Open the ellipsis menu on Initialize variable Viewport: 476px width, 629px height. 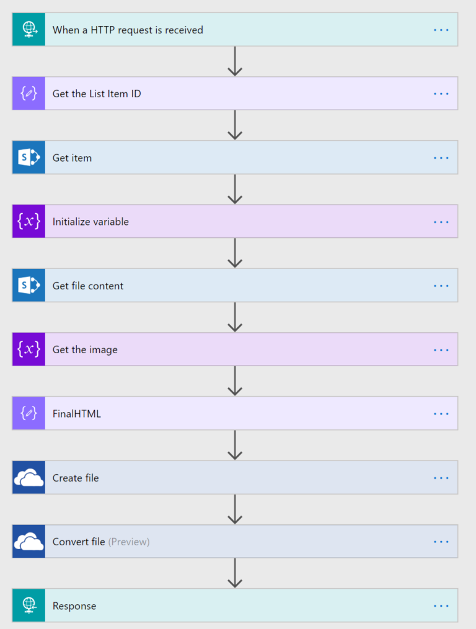(441, 221)
